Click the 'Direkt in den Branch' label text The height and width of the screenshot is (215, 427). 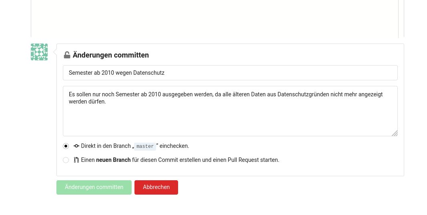tap(106, 146)
